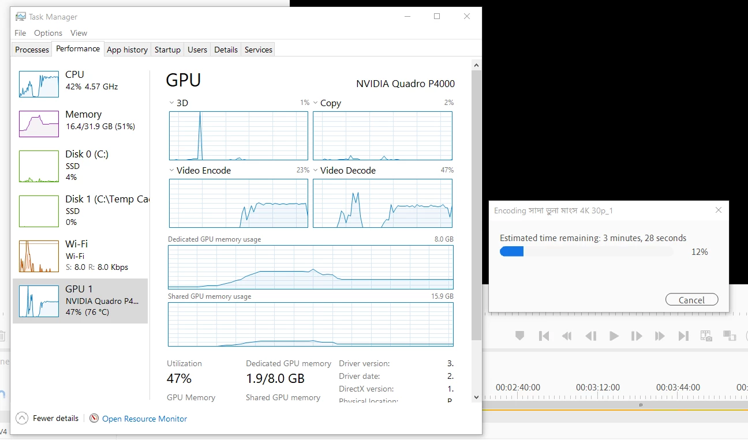The height and width of the screenshot is (440, 748).
Task: Open the Copy graph engine dropdown
Action: (x=315, y=103)
